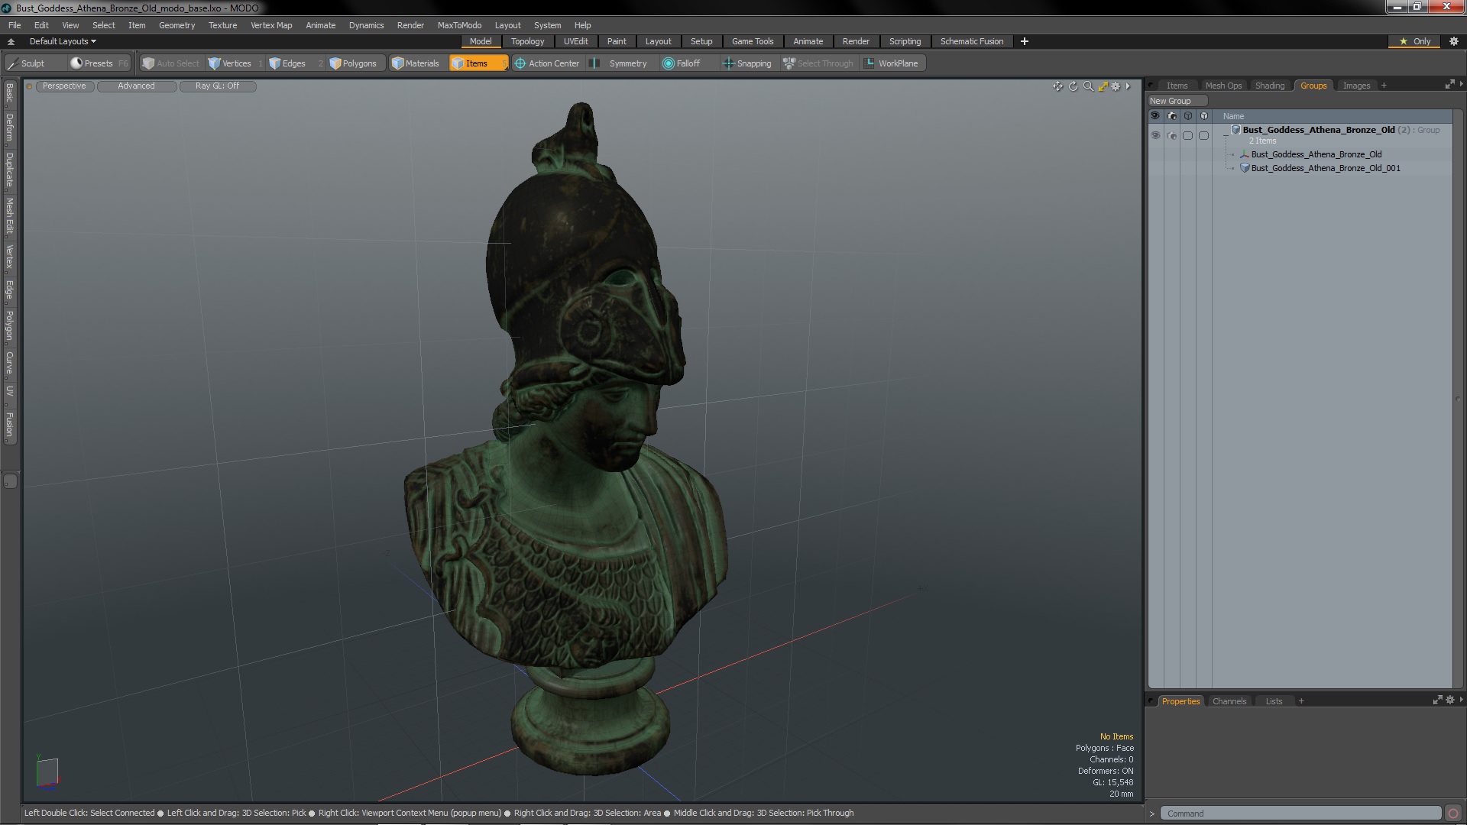The height and width of the screenshot is (825, 1467).
Task: Maximize the viewport with the yellow arrows icon
Action: click(x=1103, y=86)
